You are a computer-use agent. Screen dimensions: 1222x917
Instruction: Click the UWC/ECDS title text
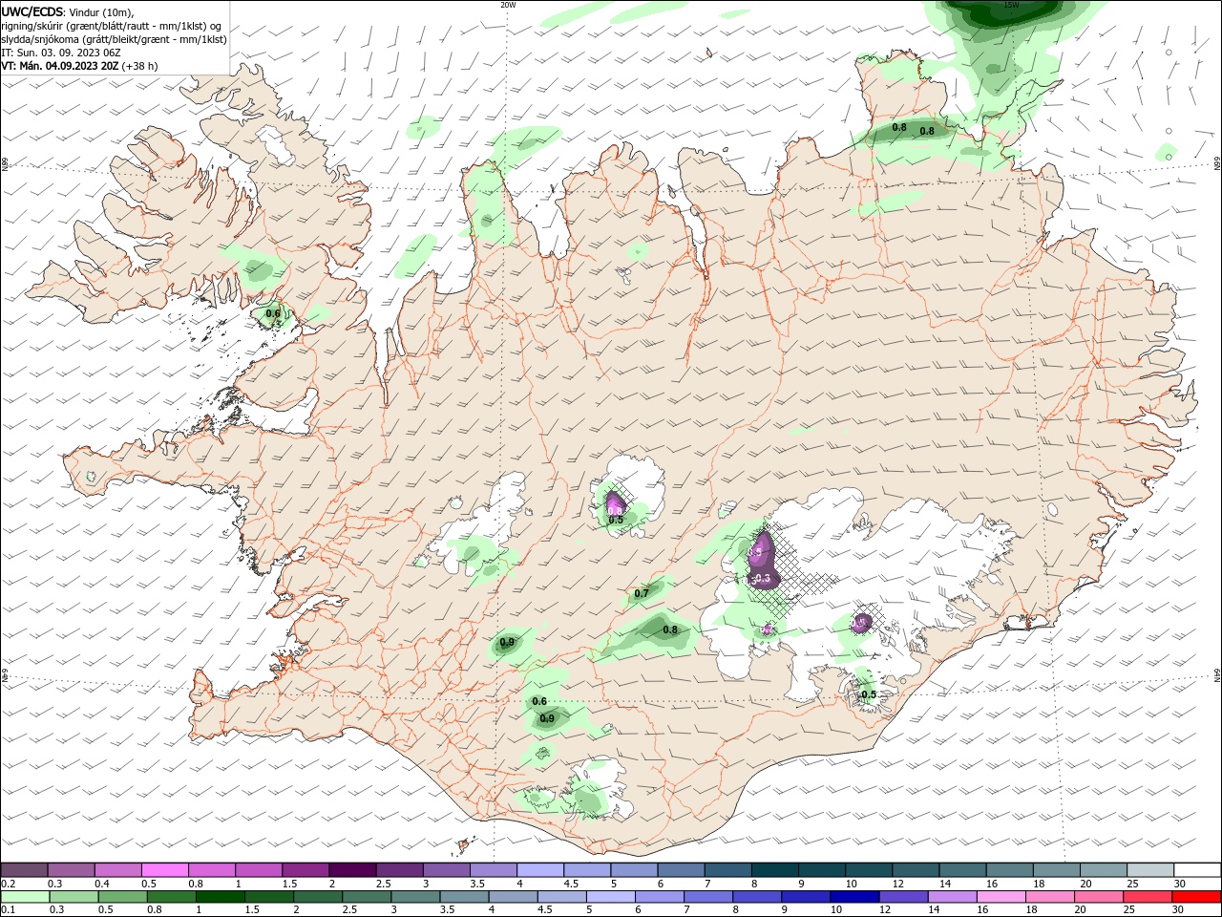coord(32,11)
